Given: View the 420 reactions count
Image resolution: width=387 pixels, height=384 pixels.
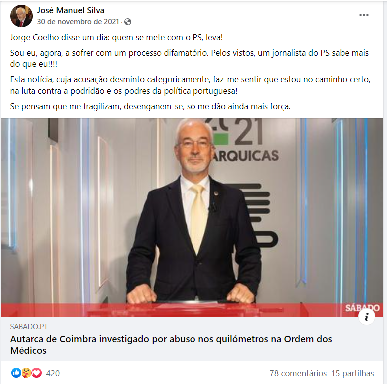Looking at the screenshot, I should [x=53, y=373].
